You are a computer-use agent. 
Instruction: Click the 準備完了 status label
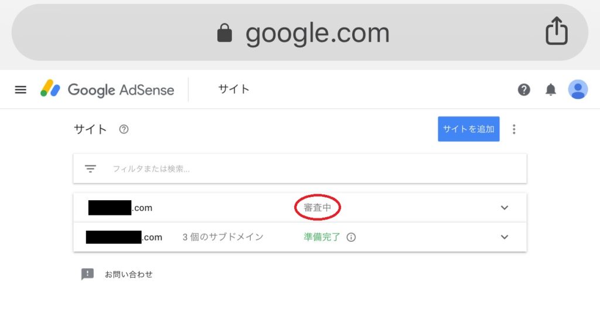[x=322, y=237]
